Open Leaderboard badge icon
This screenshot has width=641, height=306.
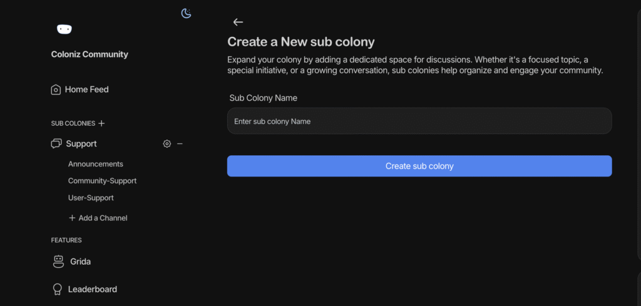(58, 290)
